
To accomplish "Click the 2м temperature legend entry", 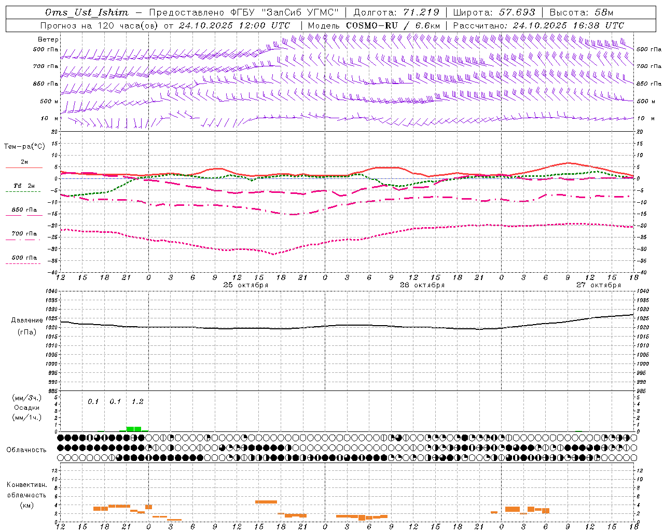I will pos(24,162).
